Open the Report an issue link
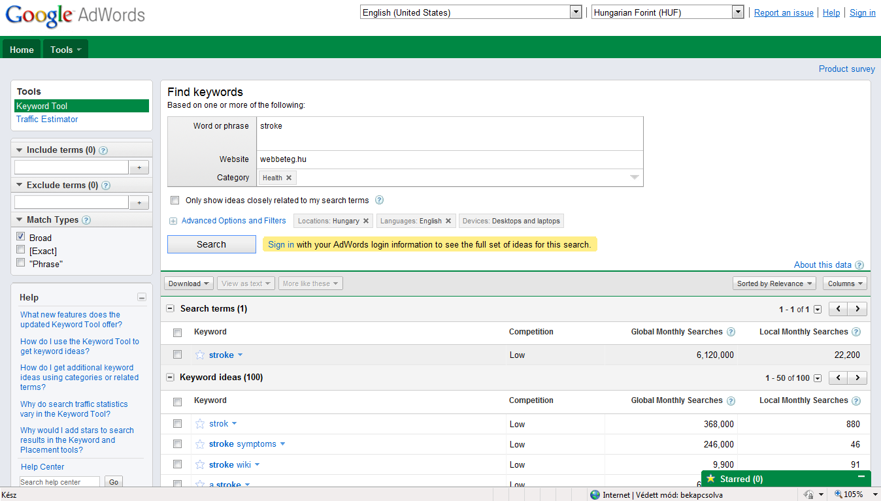Image resolution: width=881 pixels, height=501 pixels. (x=784, y=12)
